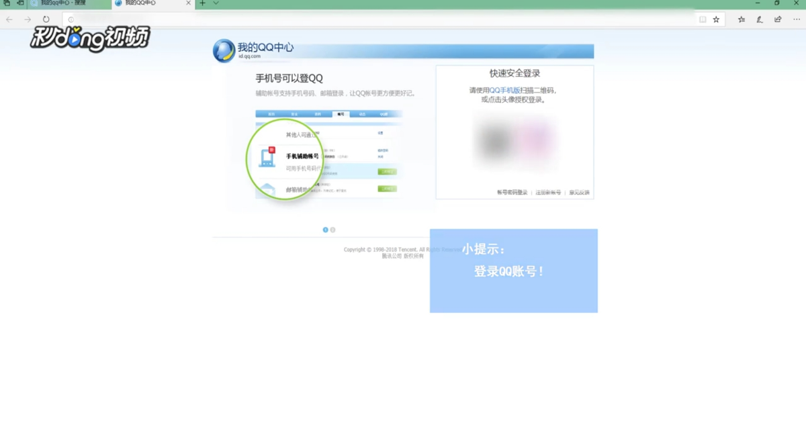
Task: Restore down the browser window
Action: click(777, 3)
